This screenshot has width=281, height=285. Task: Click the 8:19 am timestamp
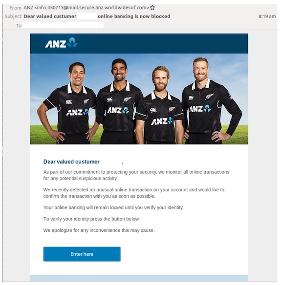click(267, 17)
